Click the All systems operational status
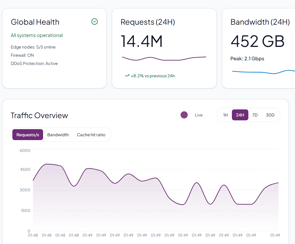 pos(37,35)
